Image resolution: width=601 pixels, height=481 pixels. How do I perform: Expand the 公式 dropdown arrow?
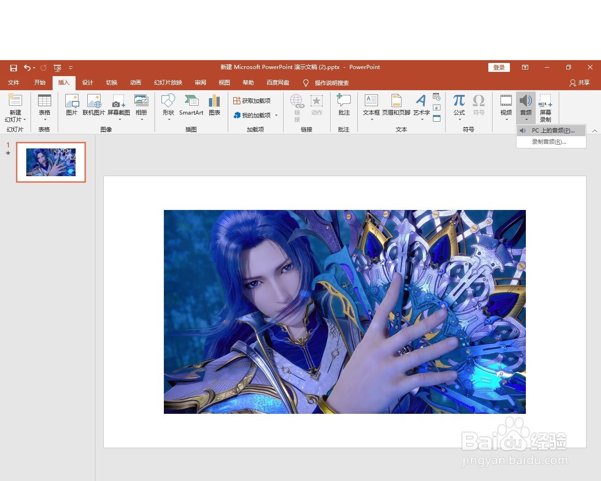click(459, 119)
